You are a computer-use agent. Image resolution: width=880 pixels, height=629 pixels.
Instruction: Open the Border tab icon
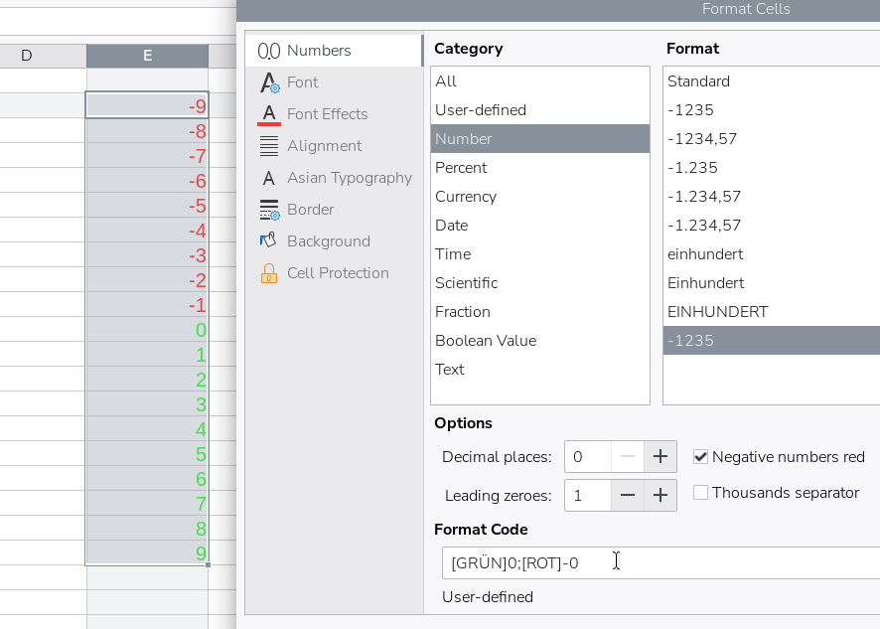click(269, 210)
